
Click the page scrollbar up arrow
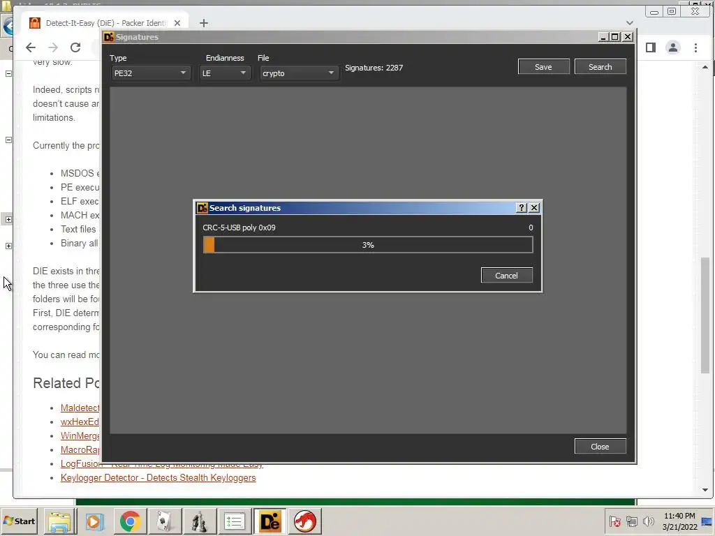705,67
